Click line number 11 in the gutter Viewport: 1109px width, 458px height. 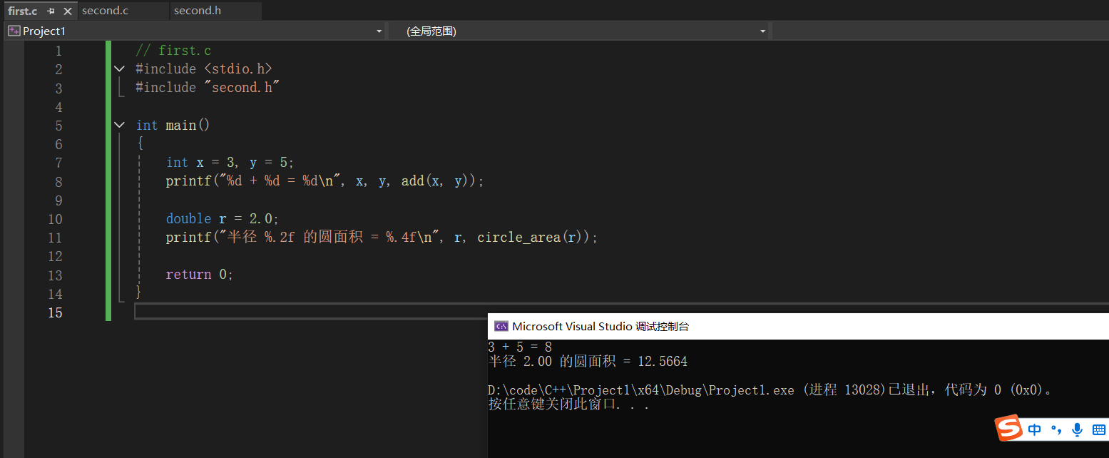pyautogui.click(x=55, y=238)
